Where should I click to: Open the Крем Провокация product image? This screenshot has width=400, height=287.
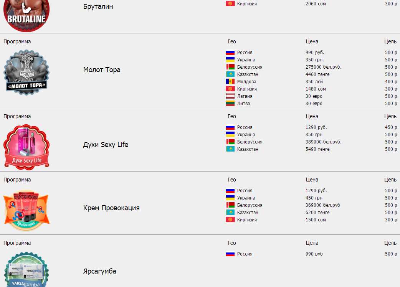click(x=26, y=210)
